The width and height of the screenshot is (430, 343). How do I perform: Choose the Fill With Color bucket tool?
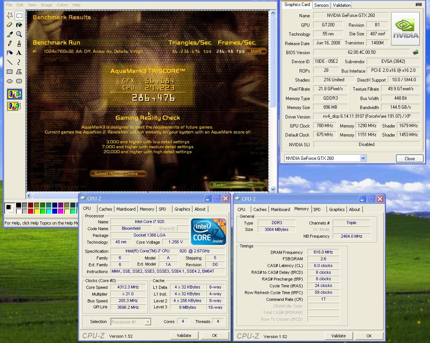click(x=19, y=25)
